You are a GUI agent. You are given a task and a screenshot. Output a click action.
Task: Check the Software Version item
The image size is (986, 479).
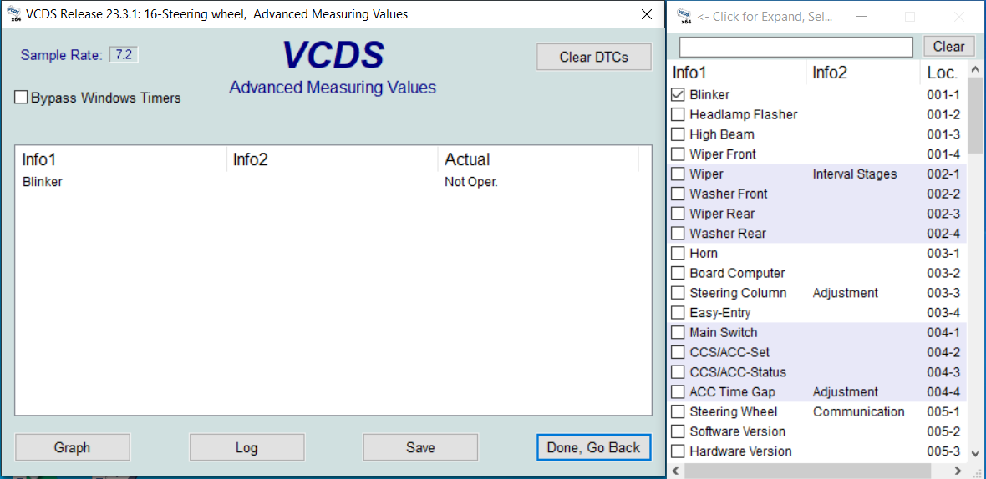click(678, 432)
